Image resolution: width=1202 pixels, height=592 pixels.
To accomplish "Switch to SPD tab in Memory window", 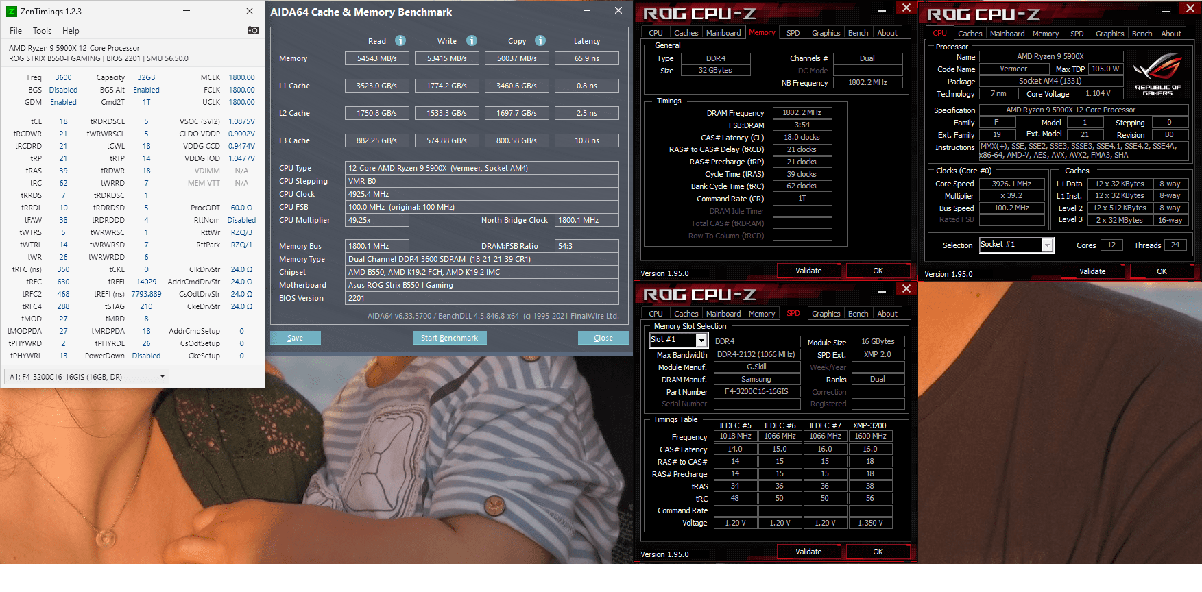I will click(x=793, y=33).
